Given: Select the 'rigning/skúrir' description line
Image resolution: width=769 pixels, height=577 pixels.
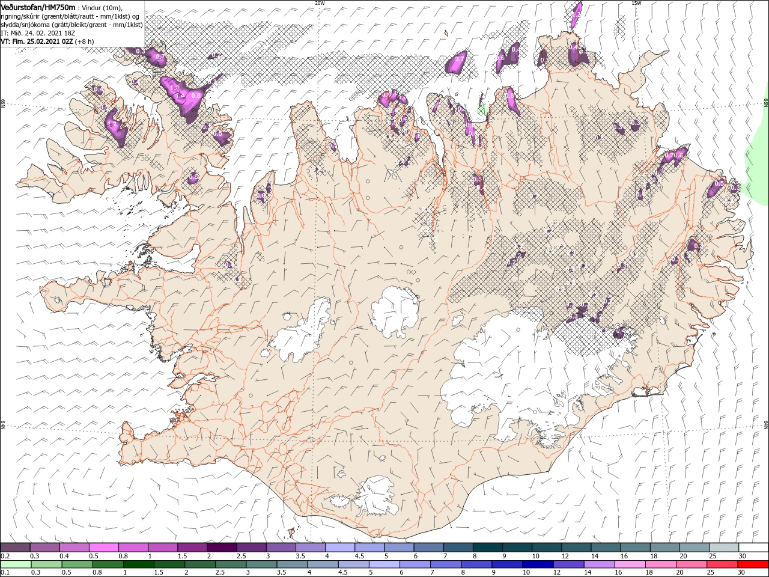Looking at the screenshot, I should [x=70, y=16].
